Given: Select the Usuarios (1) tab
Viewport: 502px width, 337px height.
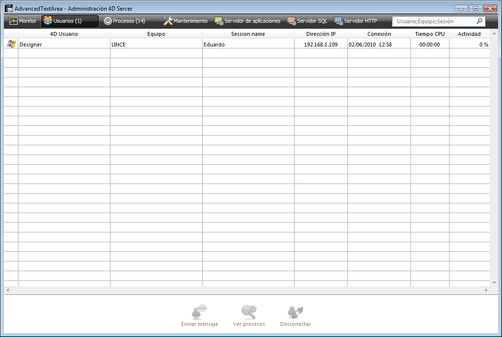Looking at the screenshot, I should 70,21.
